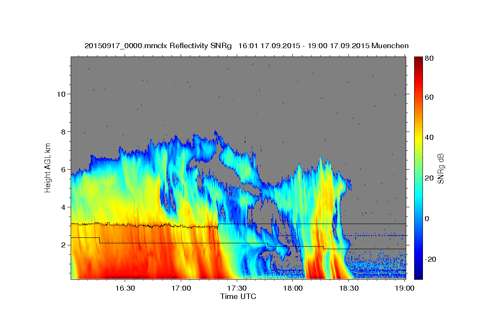Click the 18:00 time tick label
This screenshot has width=502, height=335.
(x=293, y=288)
